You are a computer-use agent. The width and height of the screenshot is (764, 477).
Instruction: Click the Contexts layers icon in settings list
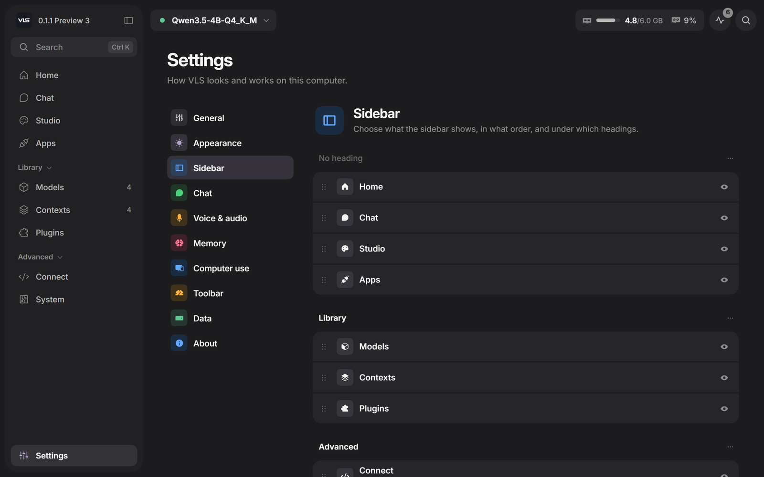click(x=345, y=377)
